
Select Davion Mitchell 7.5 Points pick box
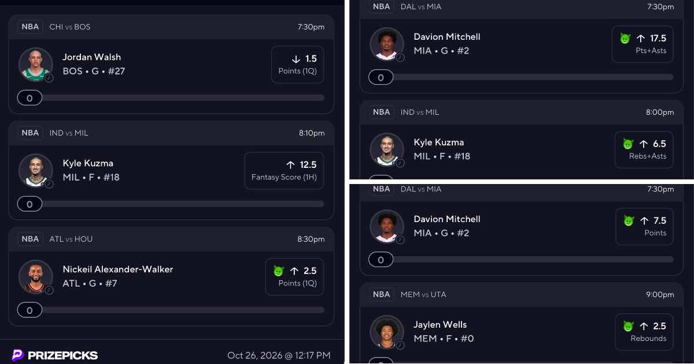644,226
